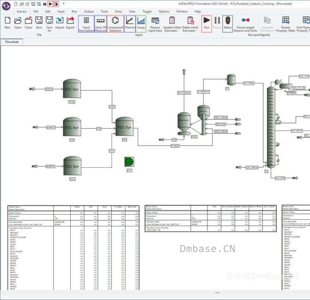This screenshot has width=310, height=300.
Task: Click the COL_STEAM stream label
Action: 252,168
